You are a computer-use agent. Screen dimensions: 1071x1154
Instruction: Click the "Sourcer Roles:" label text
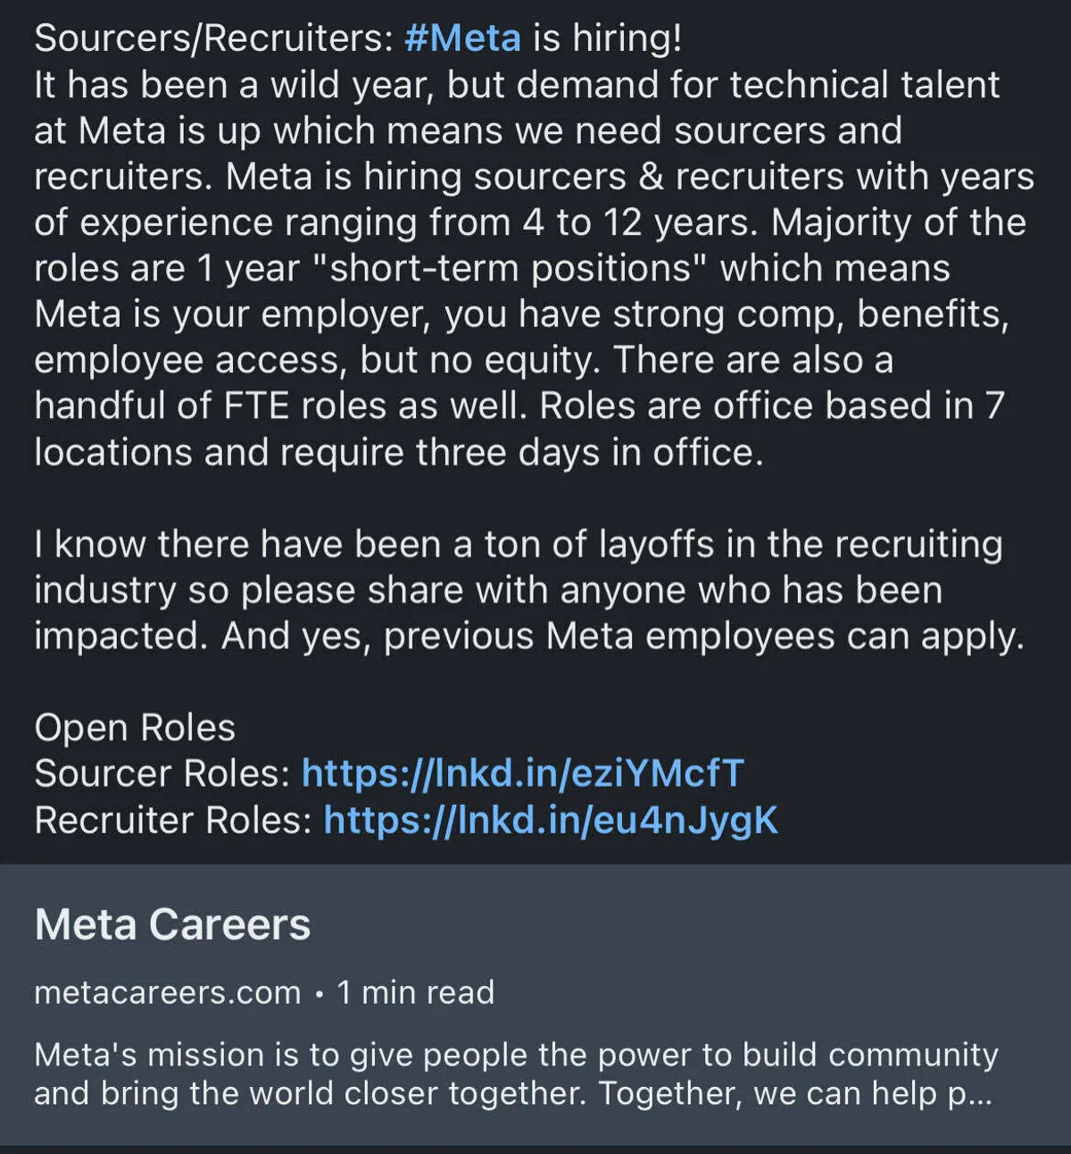[162, 774]
